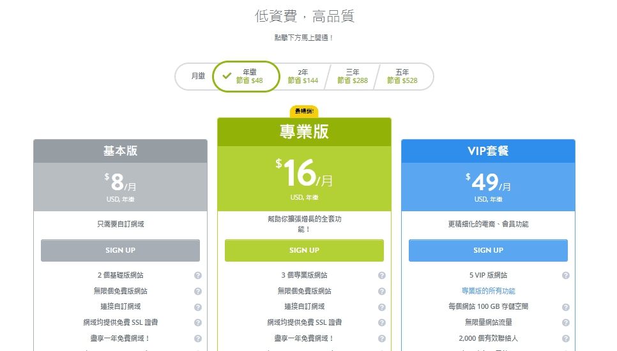
Task: Open the 專業版的所有功能 link
Action: pos(488,291)
